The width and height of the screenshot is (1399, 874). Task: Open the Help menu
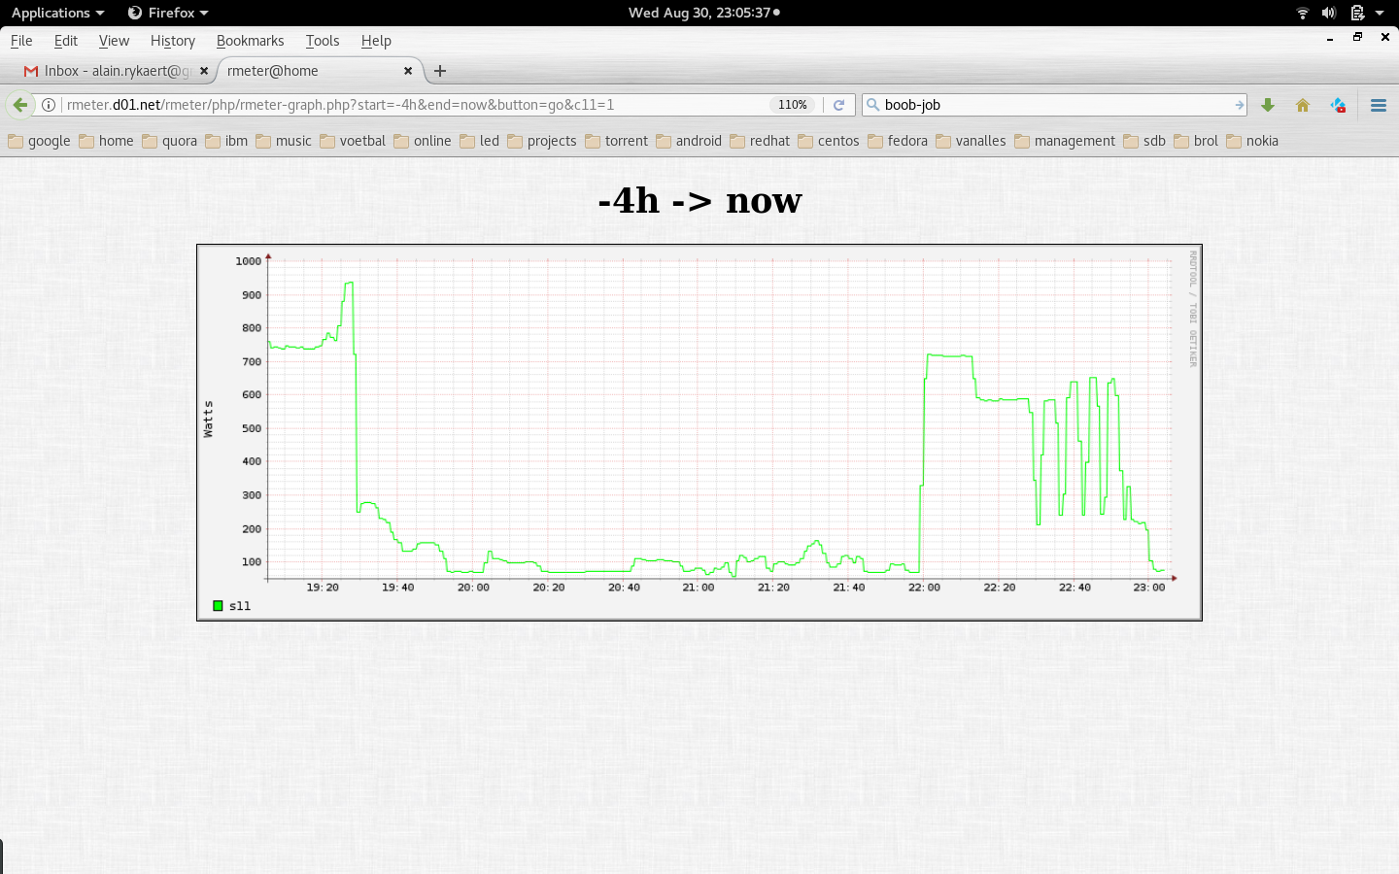[x=376, y=41]
